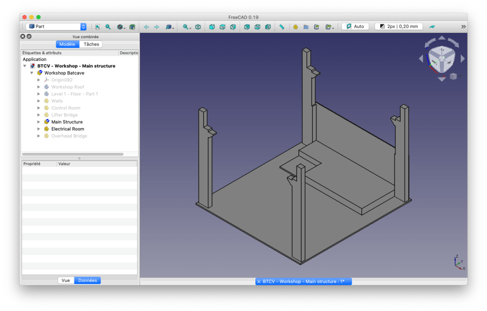Image resolution: width=487 pixels, height=311 pixels.
Task: Rotate view with navigation cube up arrow
Action: (442, 38)
